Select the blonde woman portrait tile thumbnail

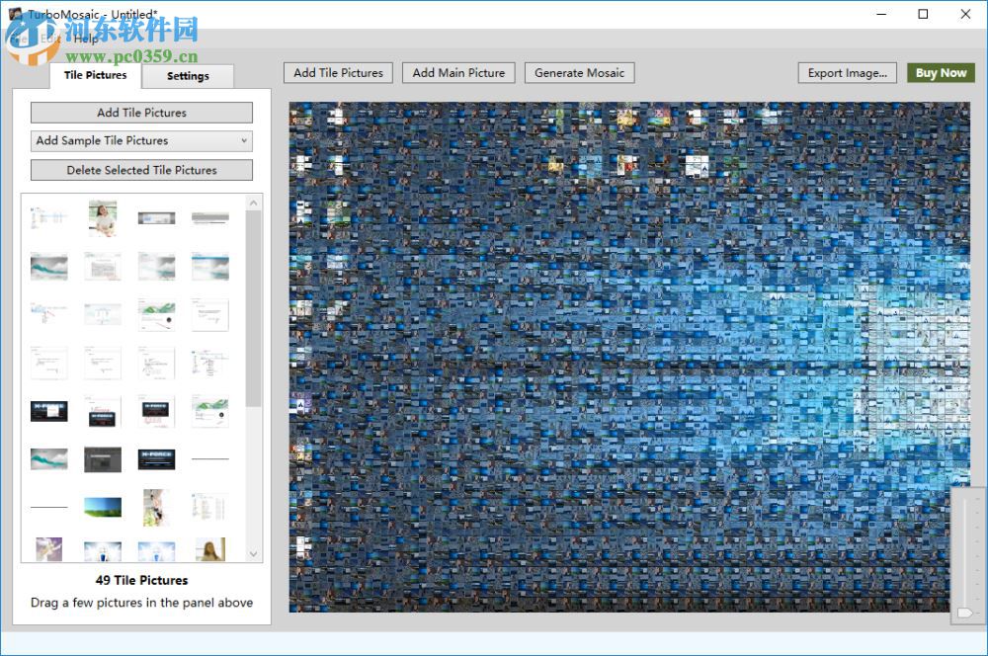tap(209, 549)
